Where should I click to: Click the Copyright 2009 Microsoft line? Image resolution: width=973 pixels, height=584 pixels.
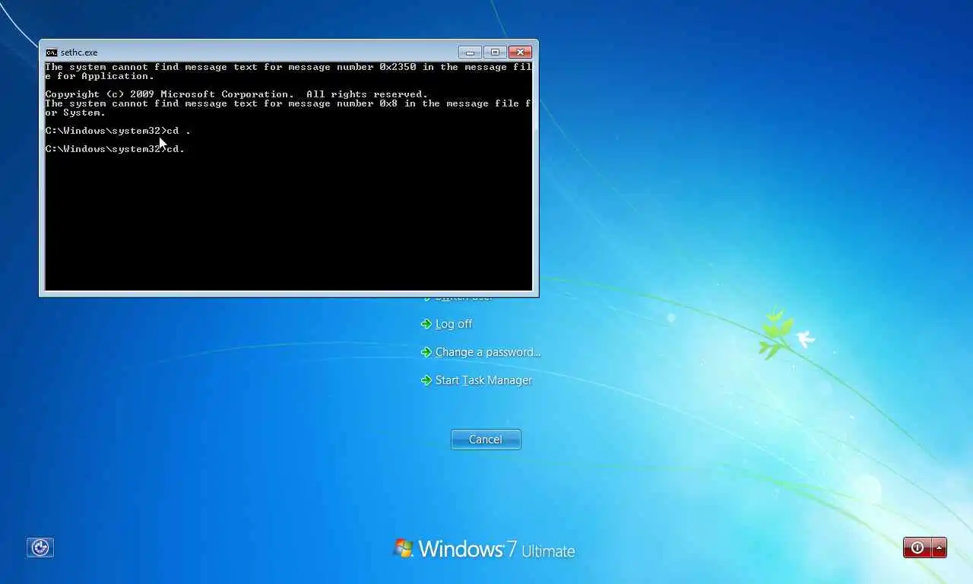click(x=236, y=94)
